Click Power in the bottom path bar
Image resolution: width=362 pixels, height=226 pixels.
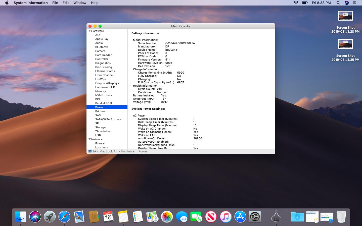(143, 151)
